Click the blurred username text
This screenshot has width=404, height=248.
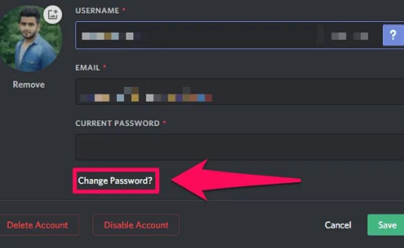[111, 36]
